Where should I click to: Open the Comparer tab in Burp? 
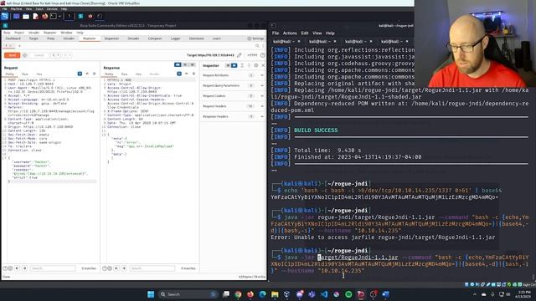click(x=155, y=38)
